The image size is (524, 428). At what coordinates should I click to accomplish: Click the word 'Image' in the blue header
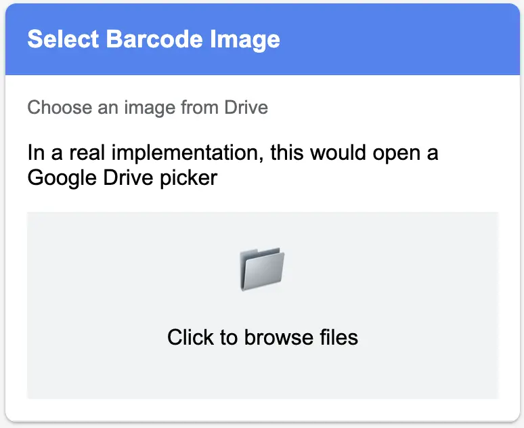[x=245, y=40]
